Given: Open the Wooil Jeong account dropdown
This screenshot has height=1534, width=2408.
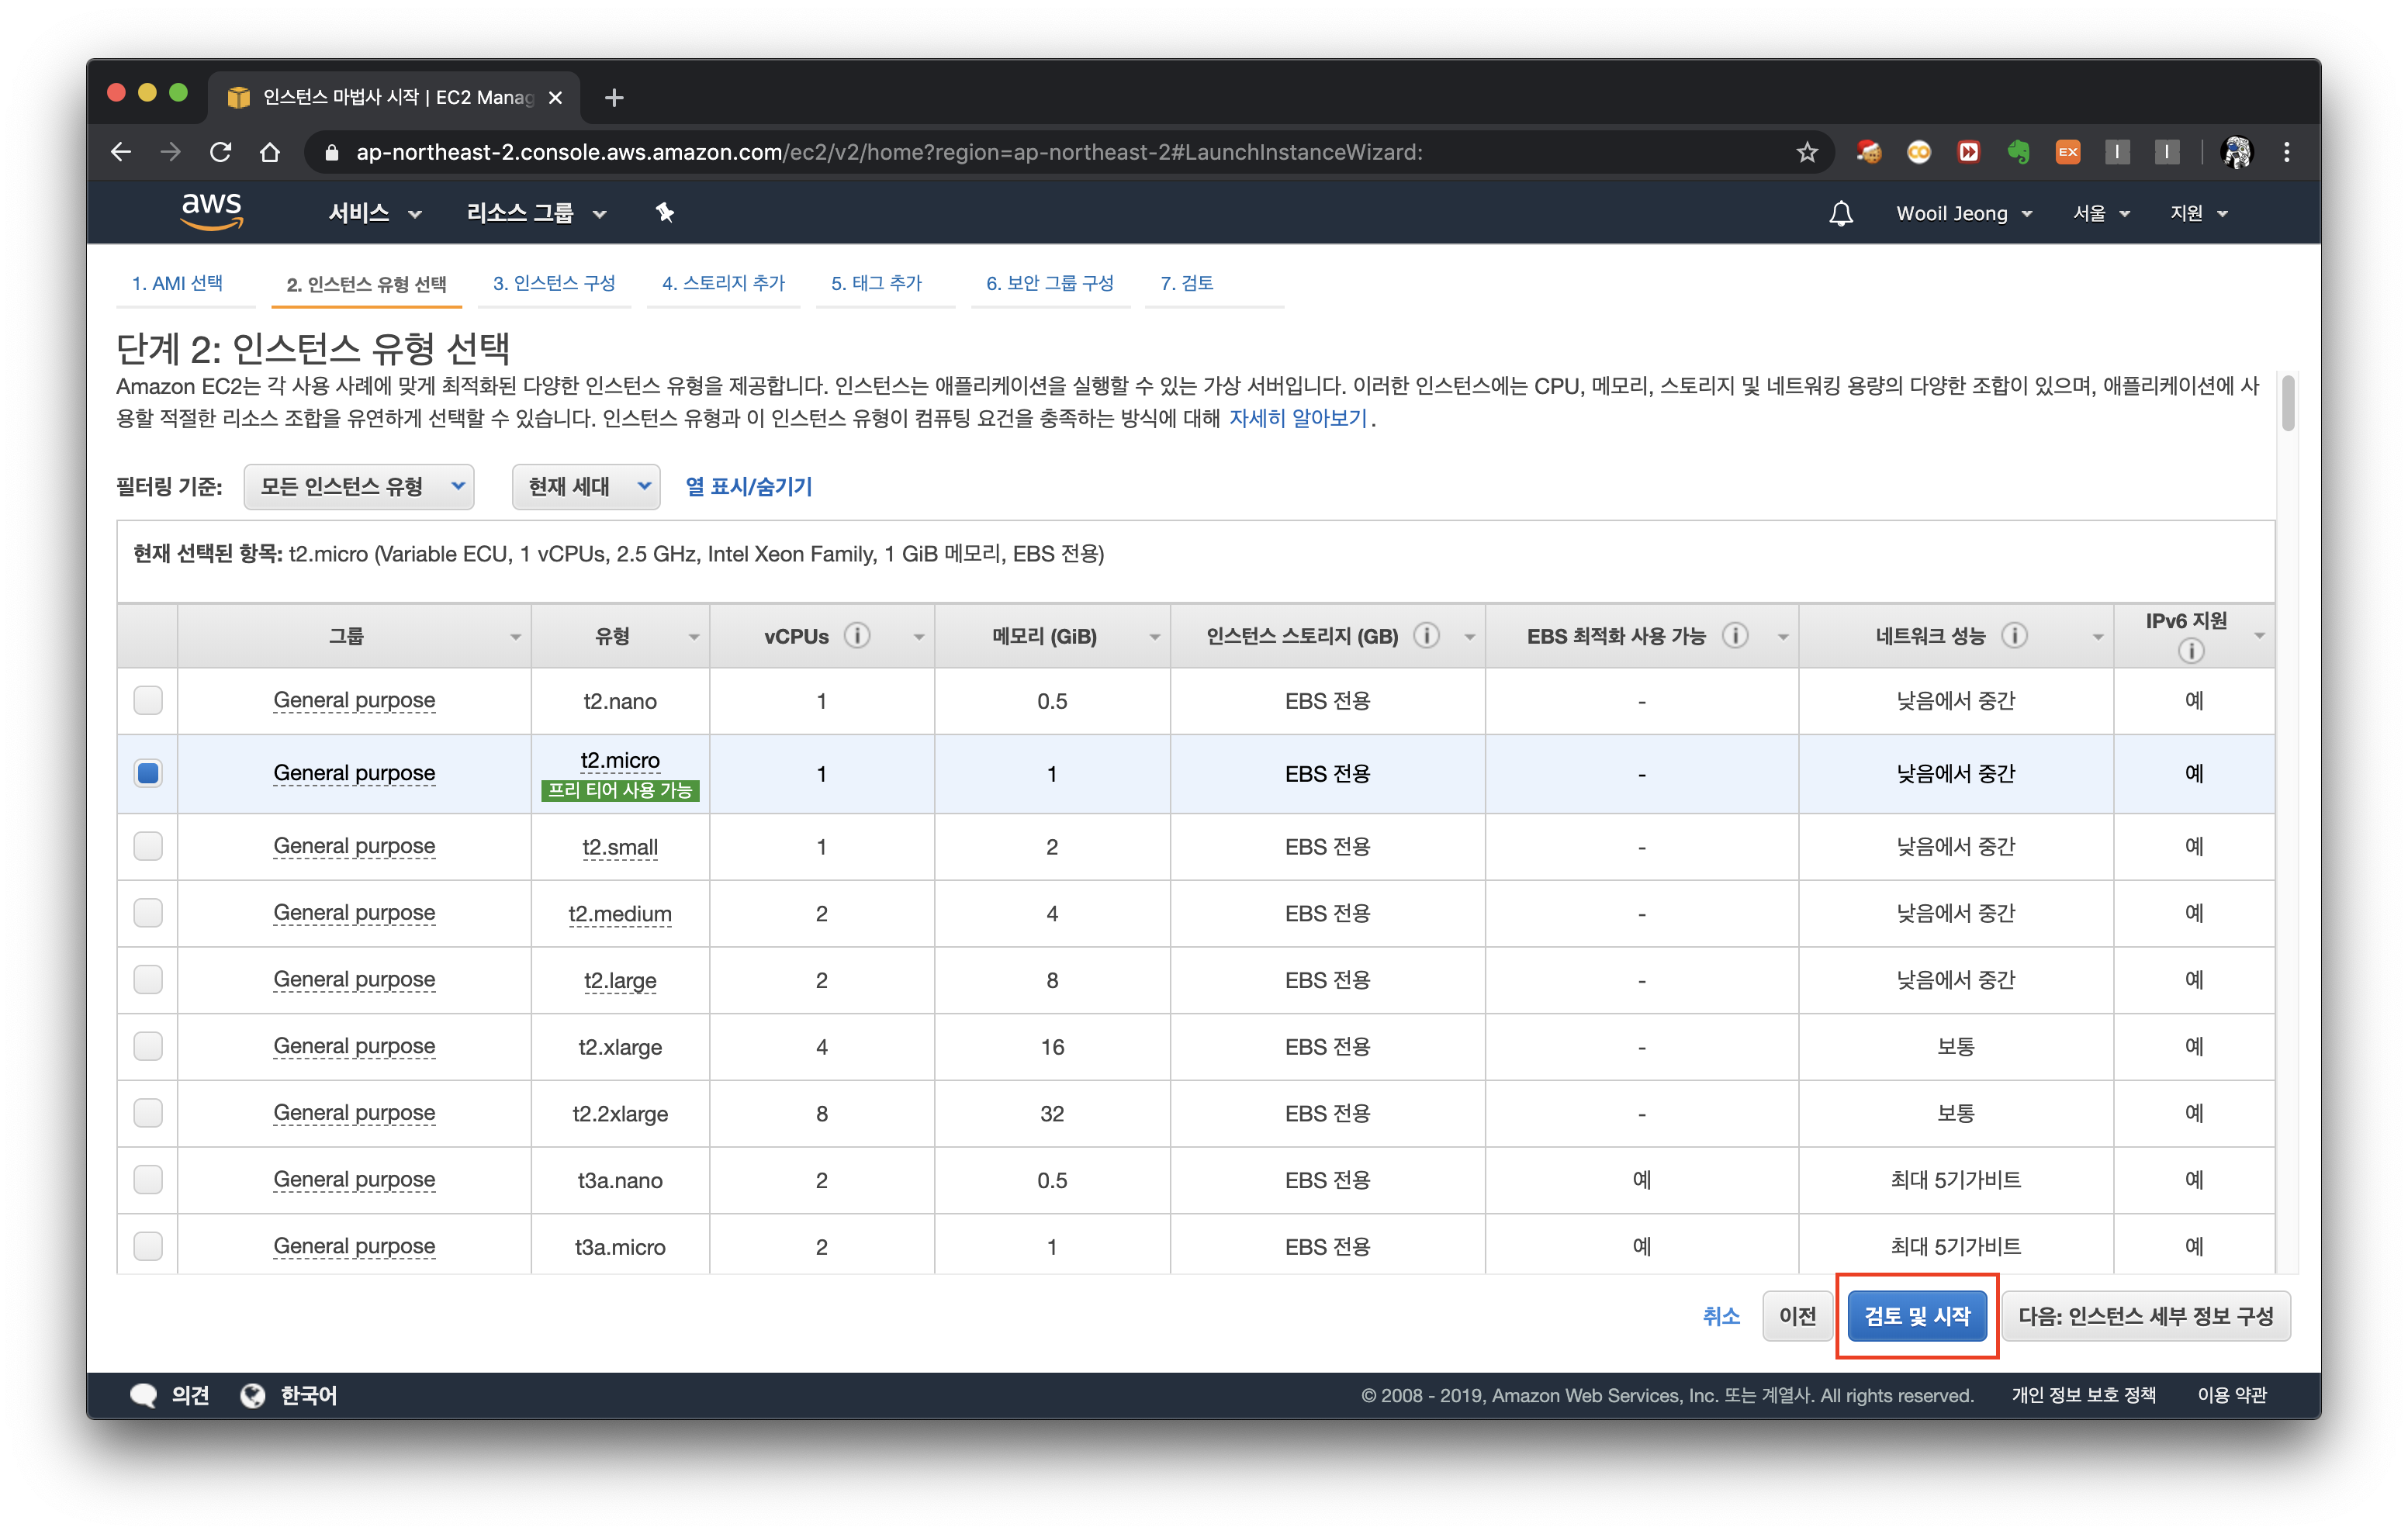Looking at the screenshot, I should [x=1964, y=213].
